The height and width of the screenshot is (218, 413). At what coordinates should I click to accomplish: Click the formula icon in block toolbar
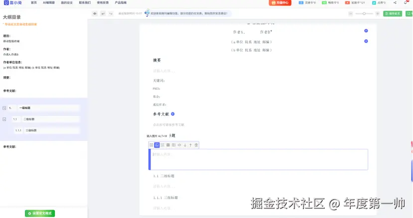[x=173, y=145]
